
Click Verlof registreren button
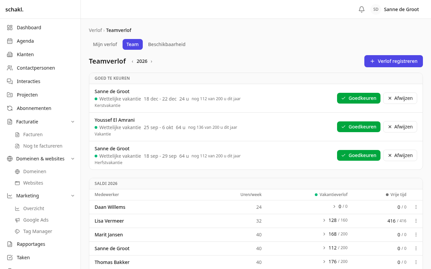coord(394,61)
